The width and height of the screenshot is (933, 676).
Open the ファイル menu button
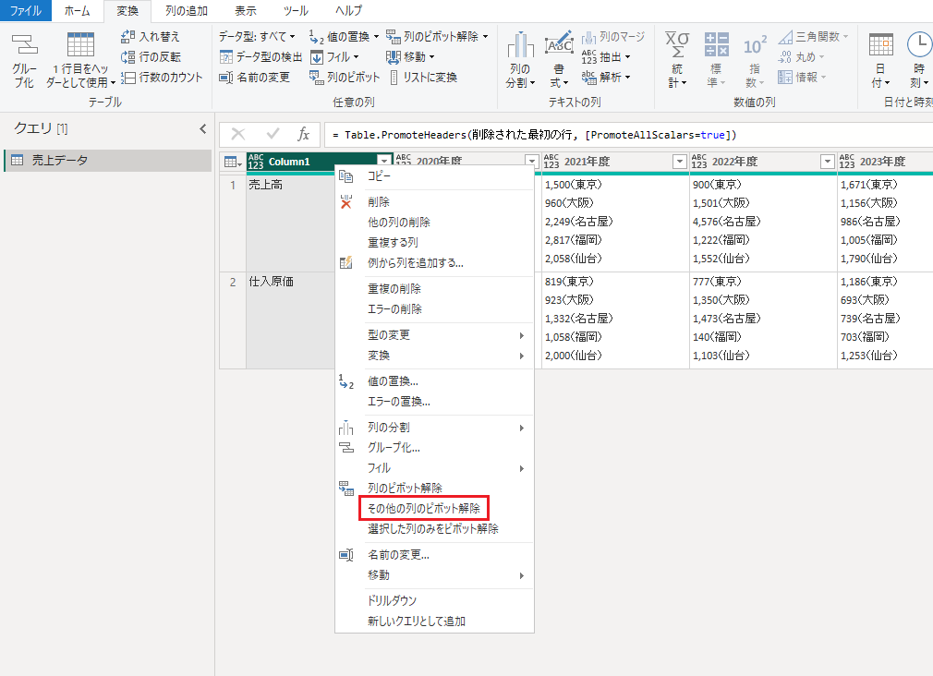click(26, 11)
